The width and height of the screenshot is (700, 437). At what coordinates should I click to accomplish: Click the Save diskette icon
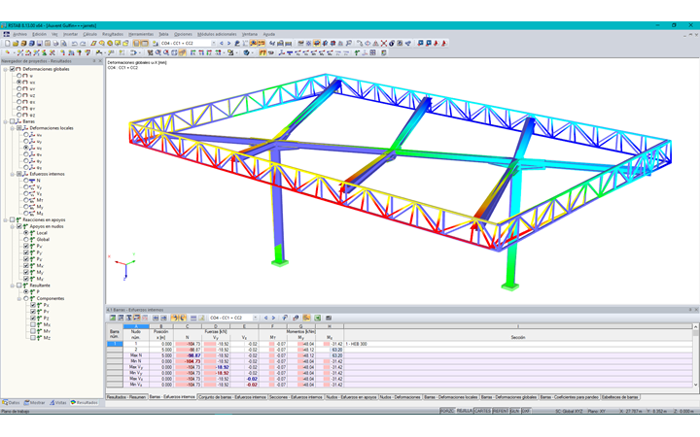pos(39,44)
